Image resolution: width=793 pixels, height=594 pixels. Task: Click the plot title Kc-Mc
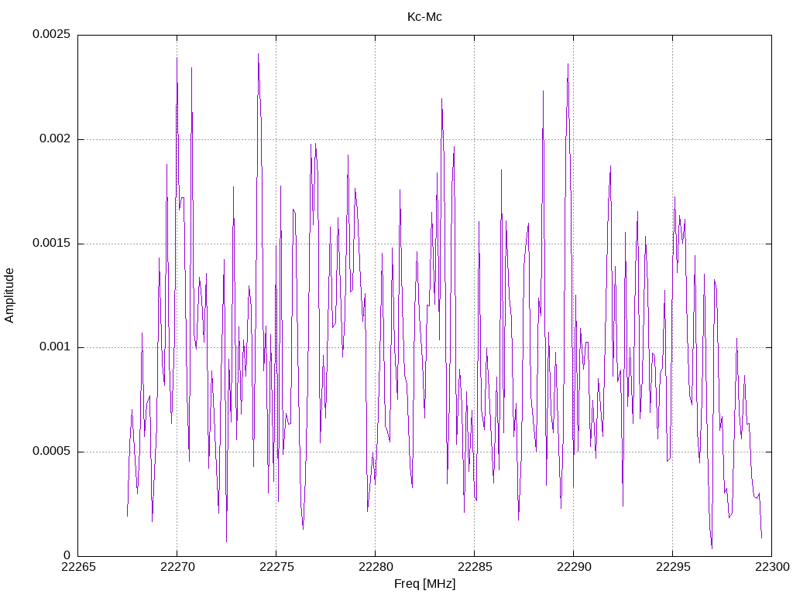tap(424, 17)
